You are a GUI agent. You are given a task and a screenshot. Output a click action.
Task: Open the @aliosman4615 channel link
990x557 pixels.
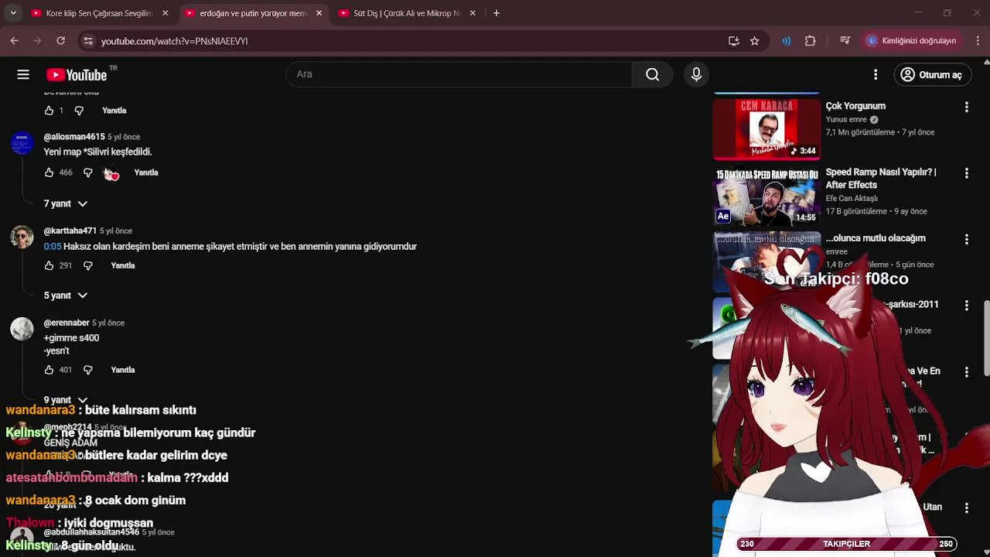[x=74, y=137]
